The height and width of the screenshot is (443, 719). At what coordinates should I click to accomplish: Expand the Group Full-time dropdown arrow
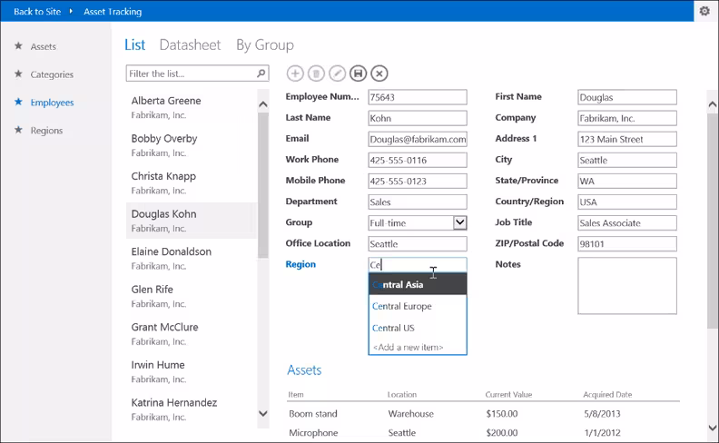point(460,222)
